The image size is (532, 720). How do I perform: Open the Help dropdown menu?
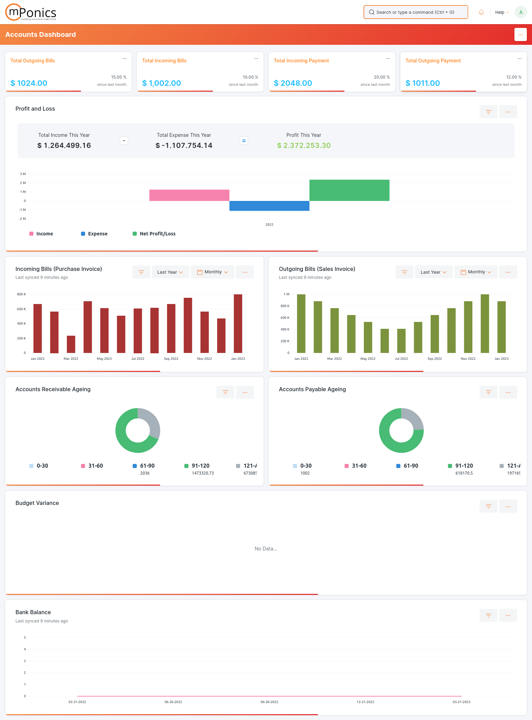[502, 12]
